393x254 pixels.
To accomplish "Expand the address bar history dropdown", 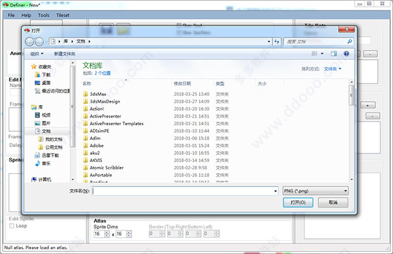I will 269,41.
